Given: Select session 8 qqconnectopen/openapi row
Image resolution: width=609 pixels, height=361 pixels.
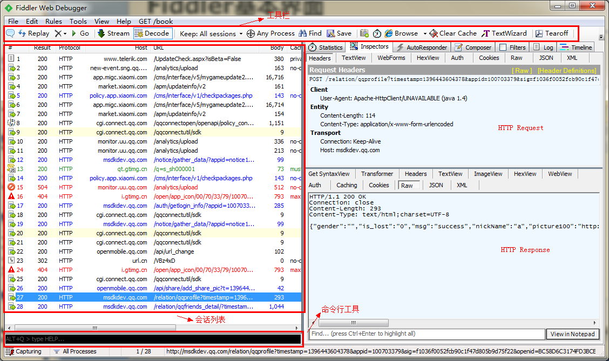Looking at the screenshot, I should point(154,123).
